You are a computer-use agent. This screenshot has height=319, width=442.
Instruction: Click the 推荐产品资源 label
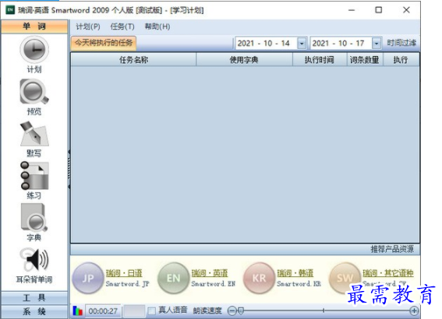click(392, 249)
